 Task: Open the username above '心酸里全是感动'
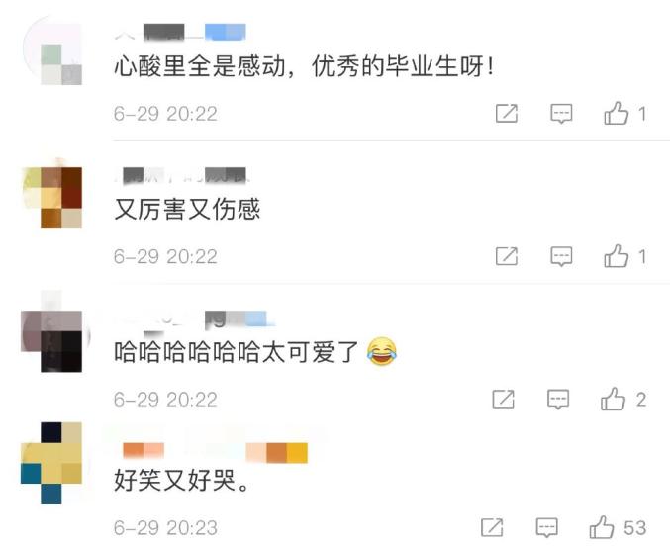coord(180,33)
